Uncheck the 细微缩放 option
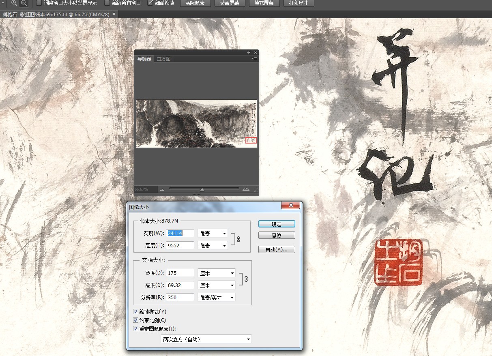Screen dimensions: 492x356 coord(150,3)
